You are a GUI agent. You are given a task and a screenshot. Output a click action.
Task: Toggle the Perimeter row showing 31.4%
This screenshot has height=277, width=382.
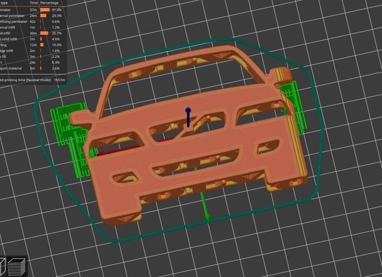32,10
